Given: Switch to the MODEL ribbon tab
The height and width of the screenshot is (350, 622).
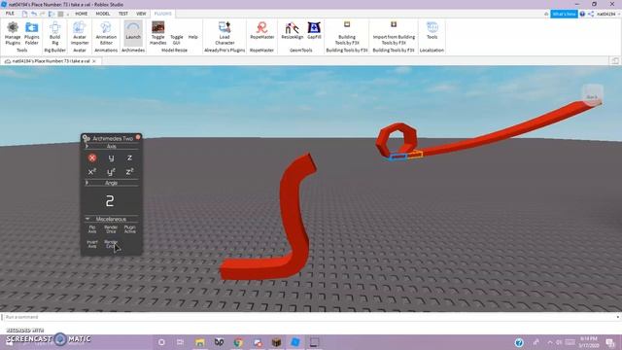Looking at the screenshot, I should pyautogui.click(x=103, y=14).
